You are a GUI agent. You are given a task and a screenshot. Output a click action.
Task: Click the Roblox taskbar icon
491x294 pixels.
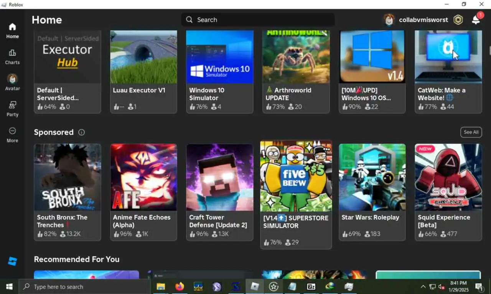pos(255,286)
